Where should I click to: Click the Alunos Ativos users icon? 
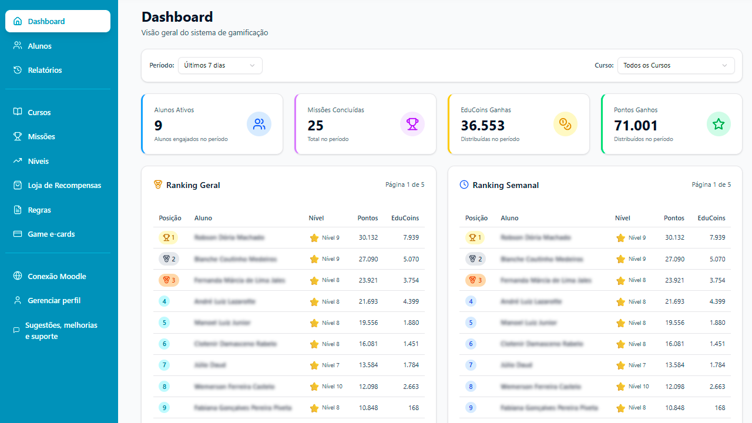pyautogui.click(x=258, y=124)
